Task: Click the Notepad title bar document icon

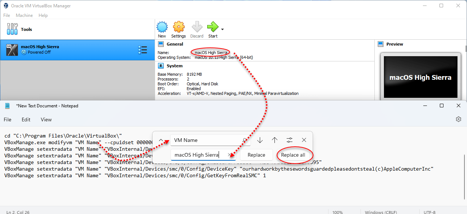Action: [7, 106]
